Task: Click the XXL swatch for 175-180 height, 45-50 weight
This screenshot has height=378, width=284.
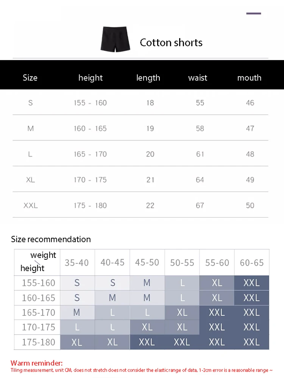Action: [x=147, y=342]
